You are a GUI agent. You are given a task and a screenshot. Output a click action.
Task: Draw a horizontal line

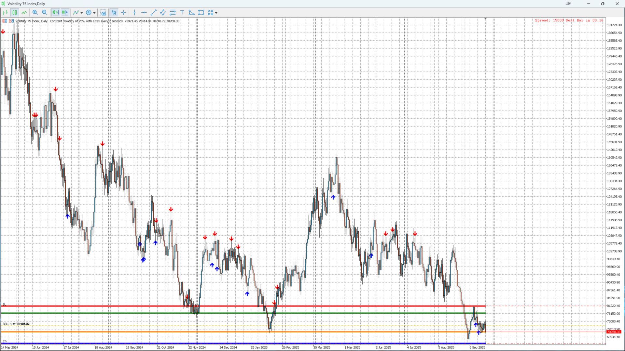click(x=144, y=13)
